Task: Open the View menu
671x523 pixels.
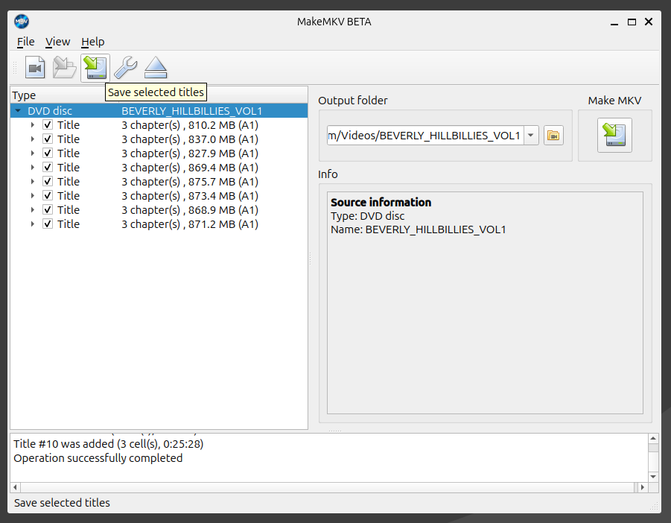Action: point(57,42)
